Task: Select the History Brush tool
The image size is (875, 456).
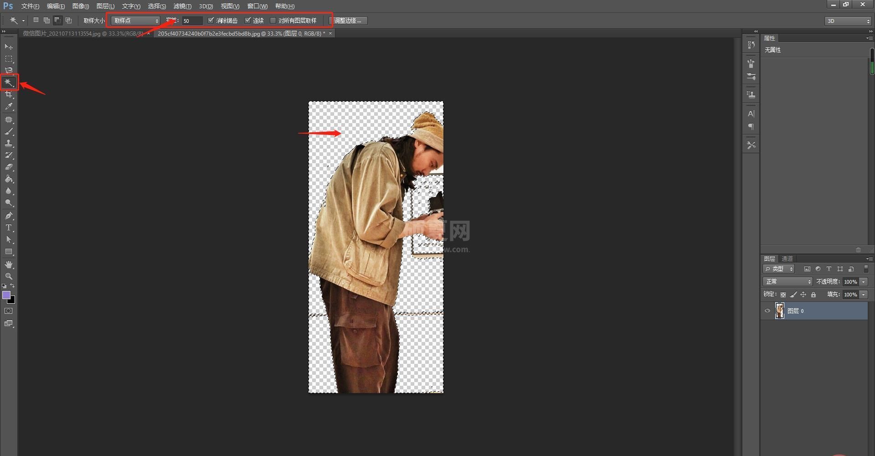Action: [9, 155]
